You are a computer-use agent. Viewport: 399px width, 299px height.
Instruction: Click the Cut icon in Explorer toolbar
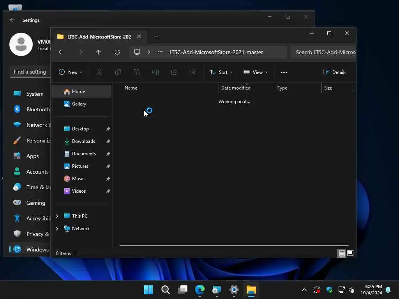(x=99, y=72)
